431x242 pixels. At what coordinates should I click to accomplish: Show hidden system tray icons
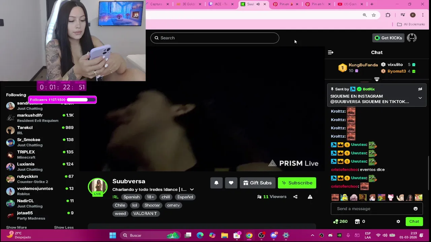pos(312,235)
